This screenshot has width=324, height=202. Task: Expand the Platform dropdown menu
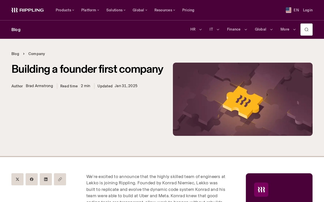(90, 10)
